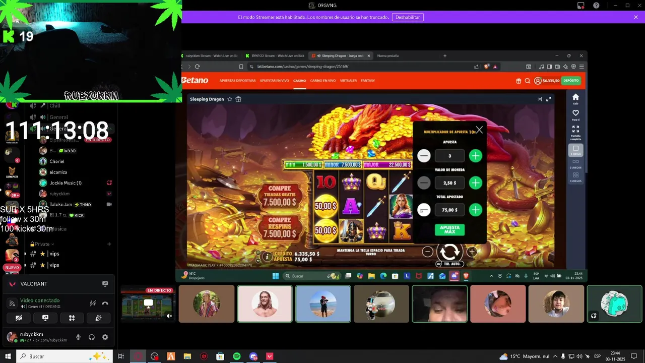Screen dimensions: 645x363
Task: Open En Directo stream preview thumbnail
Action: pyautogui.click(x=148, y=304)
